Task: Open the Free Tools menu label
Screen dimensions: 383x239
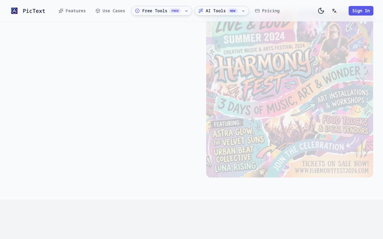Action: [155, 11]
